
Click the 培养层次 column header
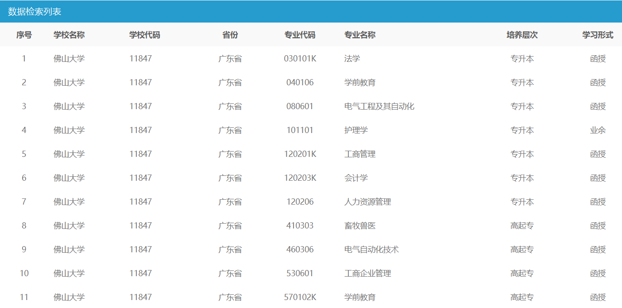(x=522, y=35)
